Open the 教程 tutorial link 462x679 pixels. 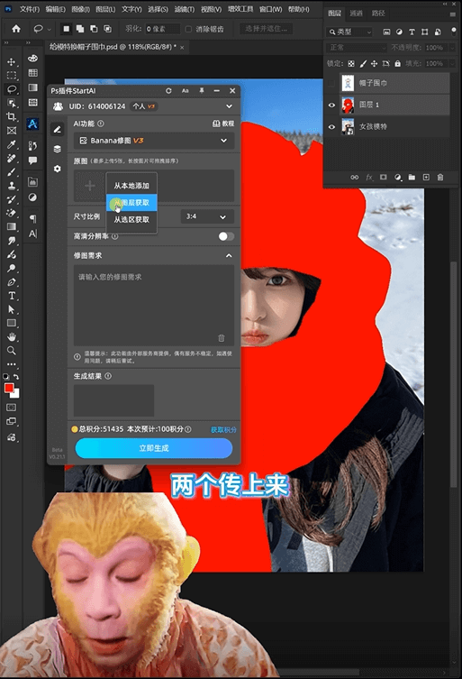coord(223,124)
